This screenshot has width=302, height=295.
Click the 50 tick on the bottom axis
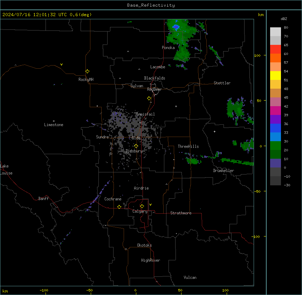[x=180, y=290]
